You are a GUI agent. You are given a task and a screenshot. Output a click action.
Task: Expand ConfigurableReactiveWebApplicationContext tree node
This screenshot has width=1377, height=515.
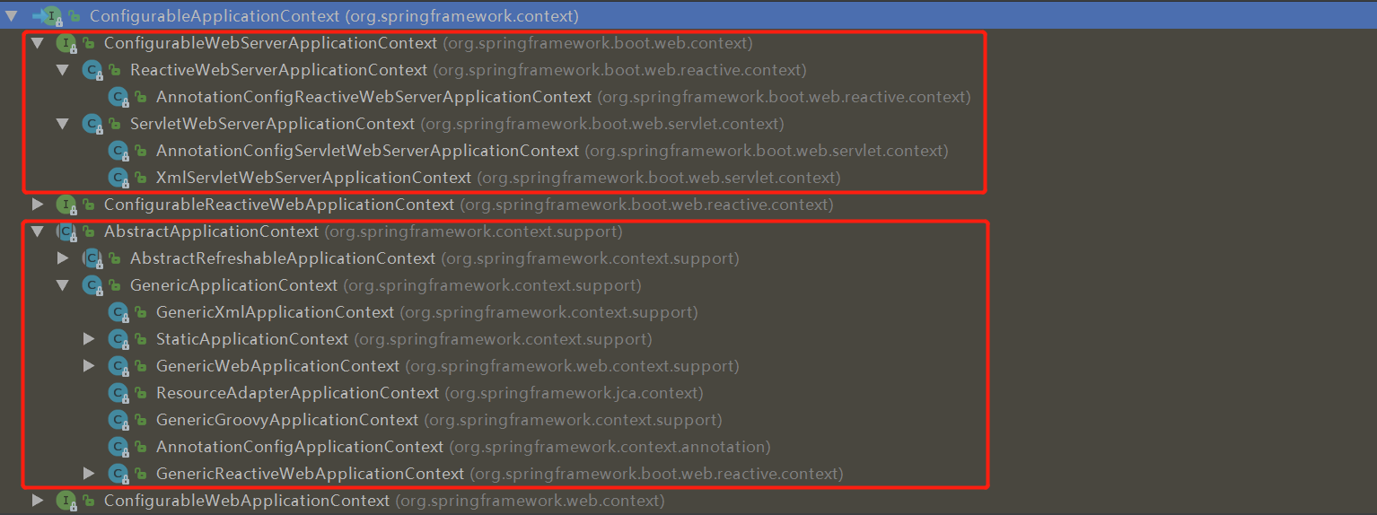tap(37, 205)
